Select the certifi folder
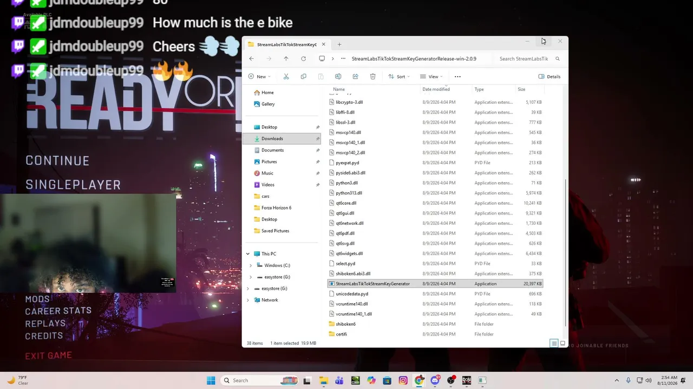 coord(436,334)
